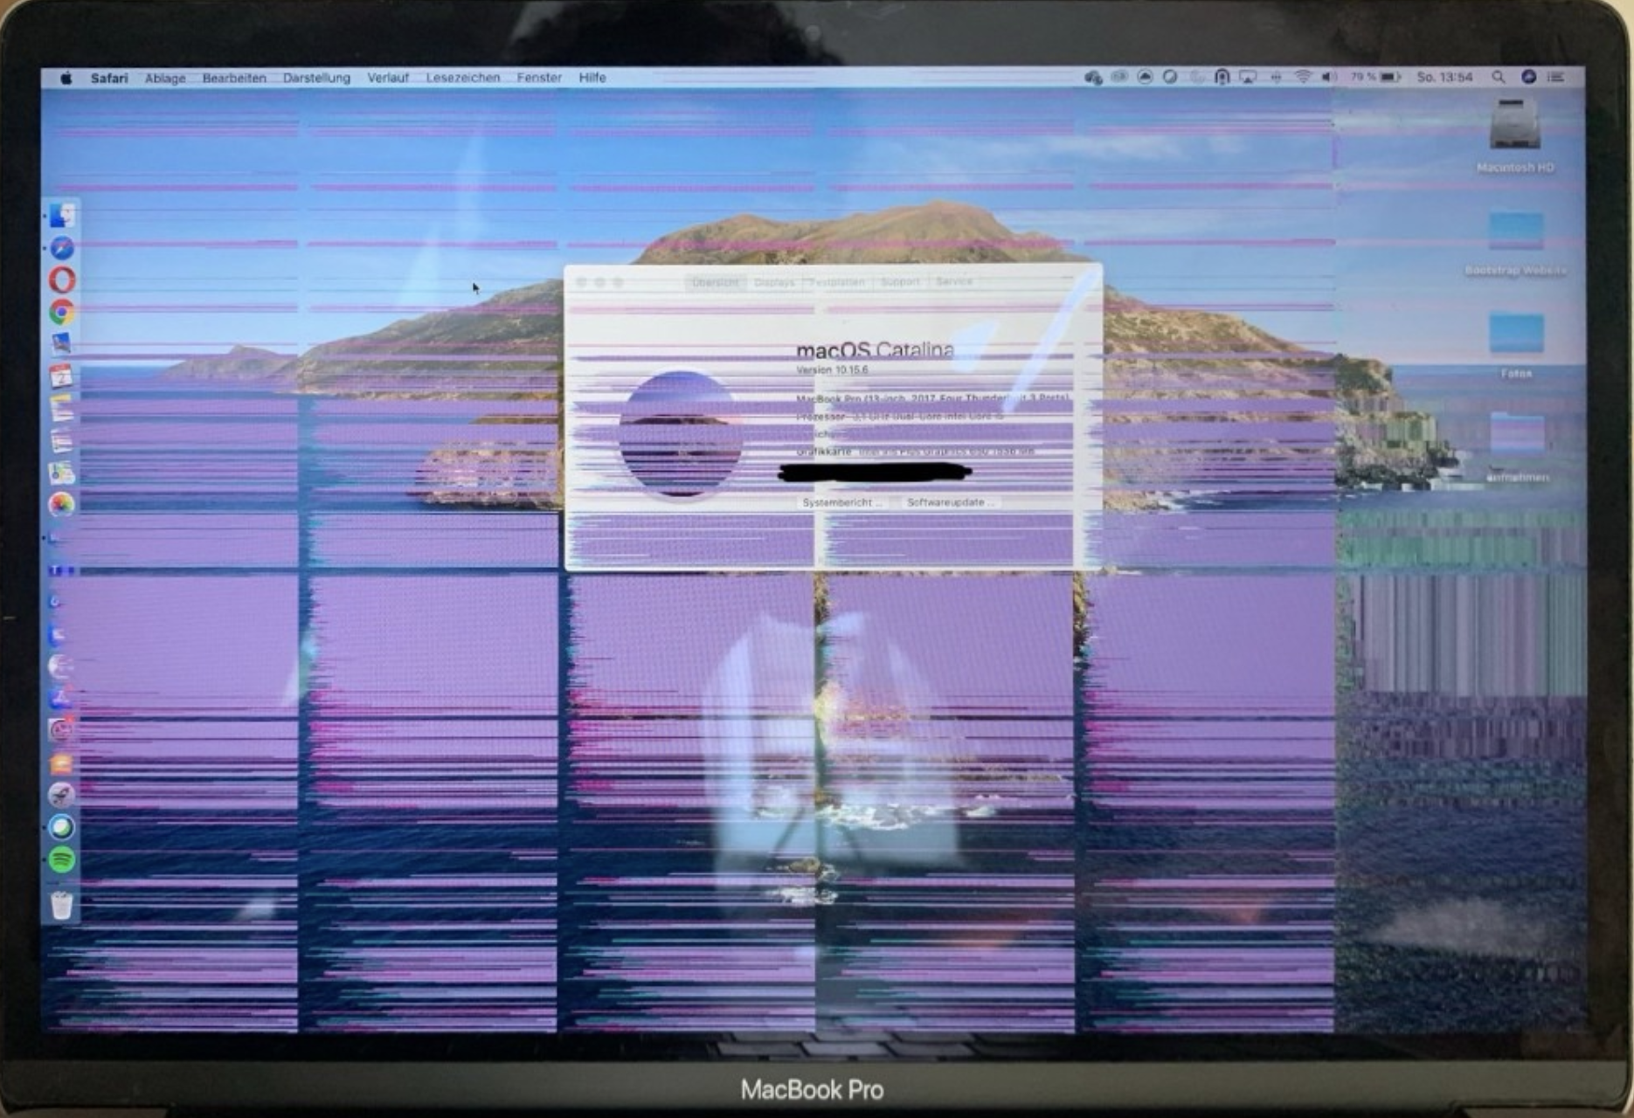The width and height of the screenshot is (1634, 1118).
Task: Click the Systembericht button
Action: click(841, 502)
